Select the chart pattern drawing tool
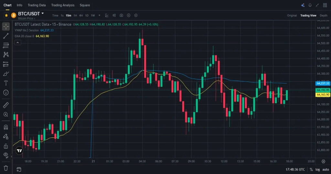Viewport: 331px width, 174px height. tap(6, 54)
